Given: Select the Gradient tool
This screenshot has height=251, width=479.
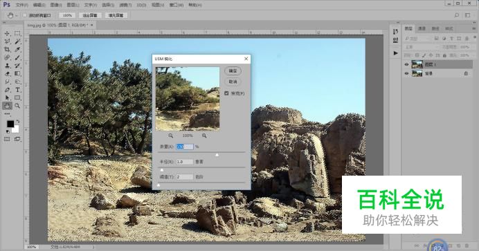Looking at the screenshot, I should [x=17, y=73].
